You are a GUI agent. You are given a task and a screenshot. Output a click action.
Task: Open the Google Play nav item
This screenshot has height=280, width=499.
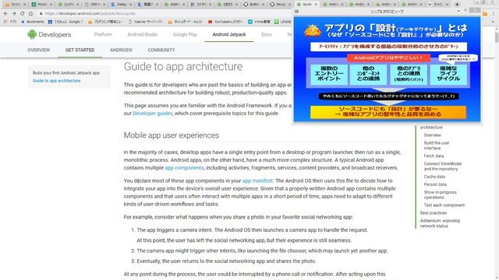pos(185,34)
